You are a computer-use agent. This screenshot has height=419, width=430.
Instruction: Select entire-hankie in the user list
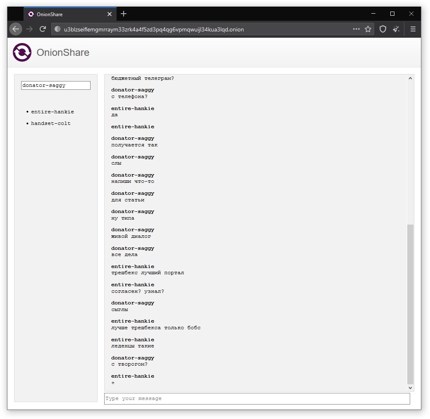point(53,112)
